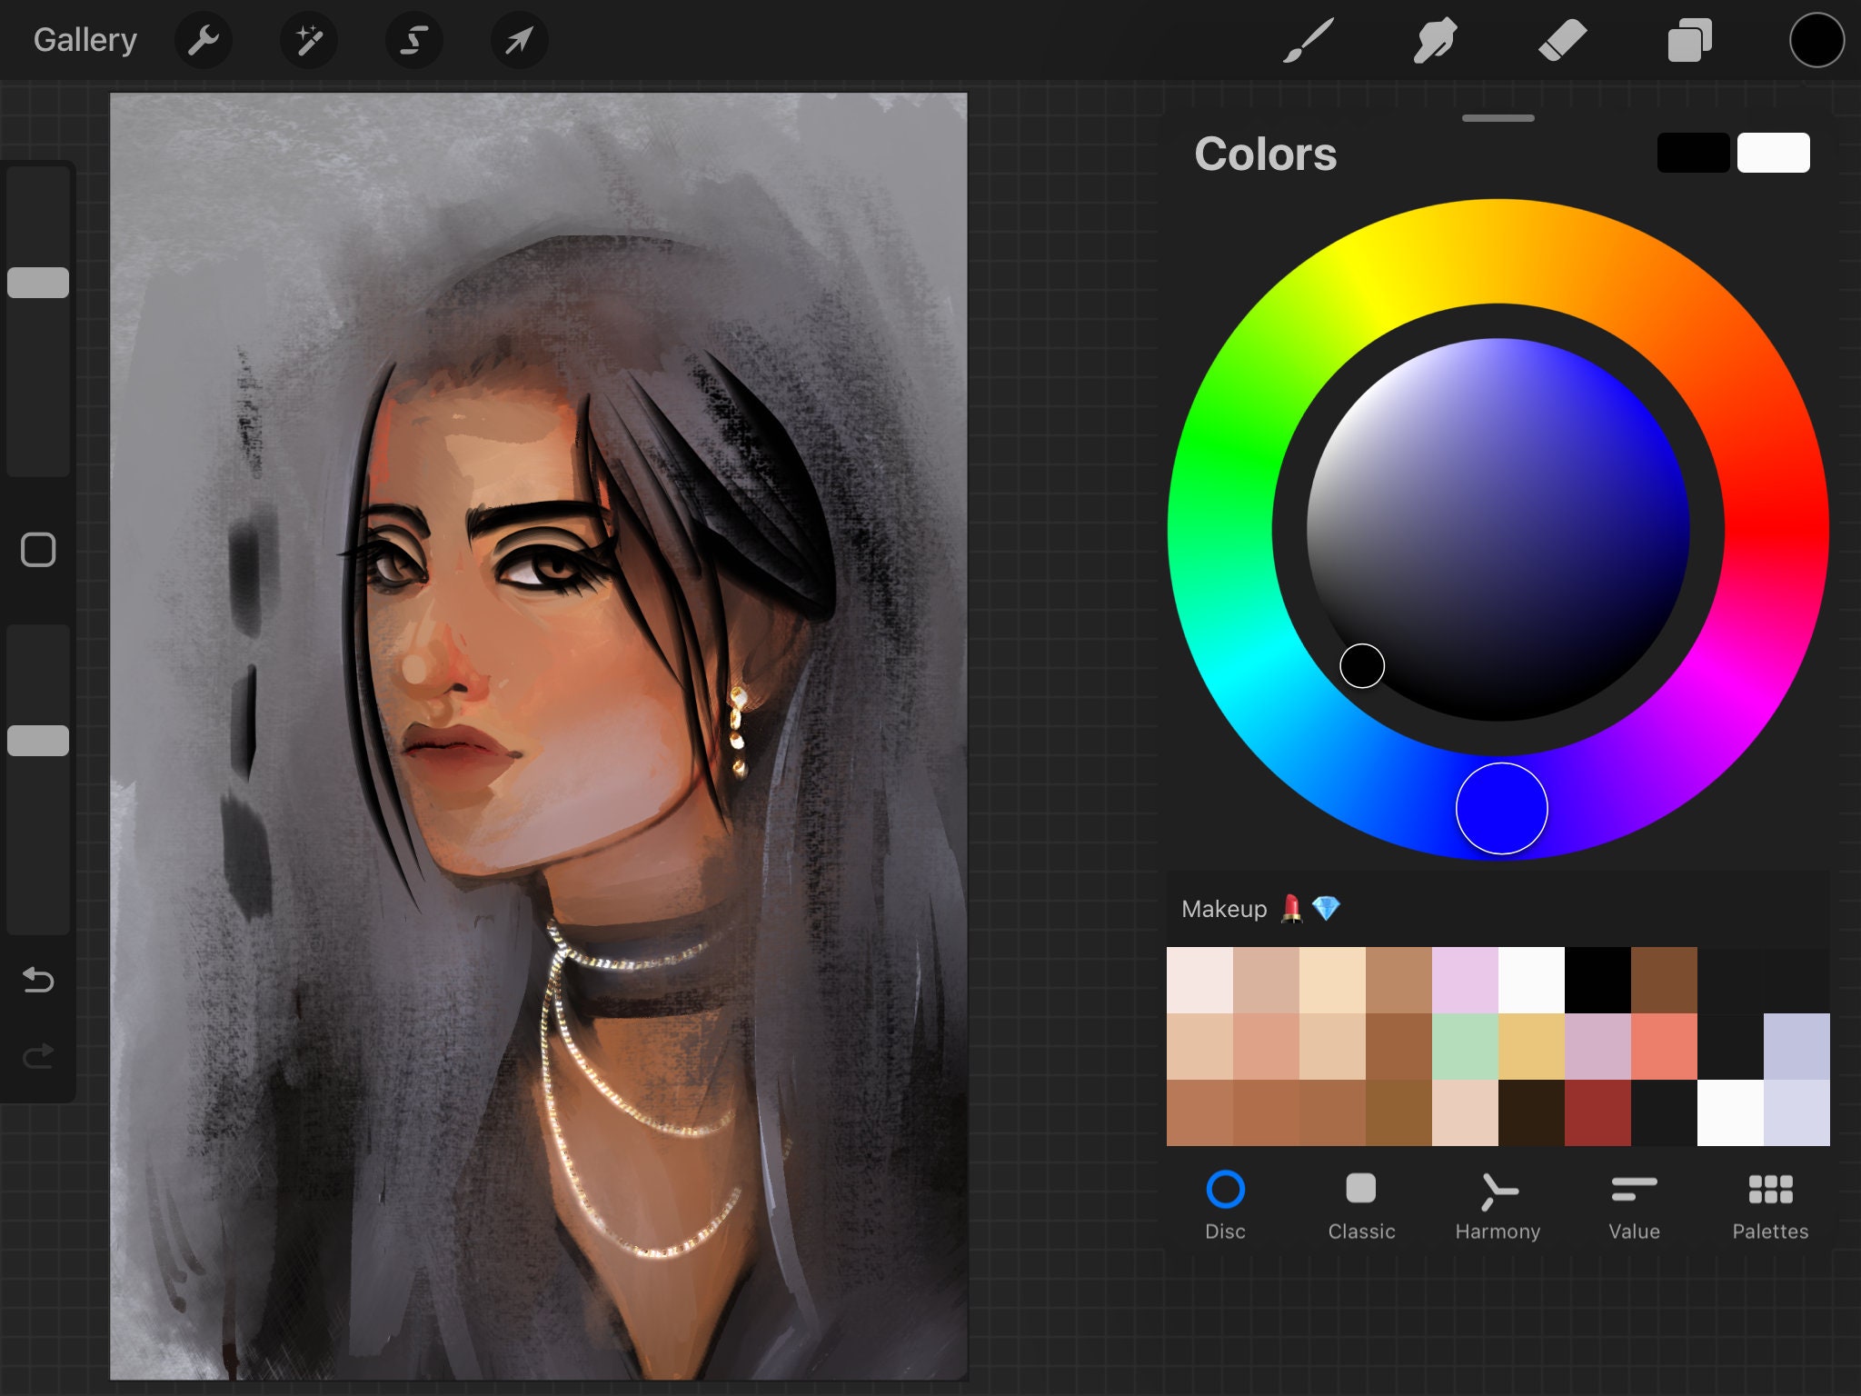Switch to the Classic color picker
Image resolution: width=1861 pixels, height=1396 pixels.
[x=1360, y=1204]
